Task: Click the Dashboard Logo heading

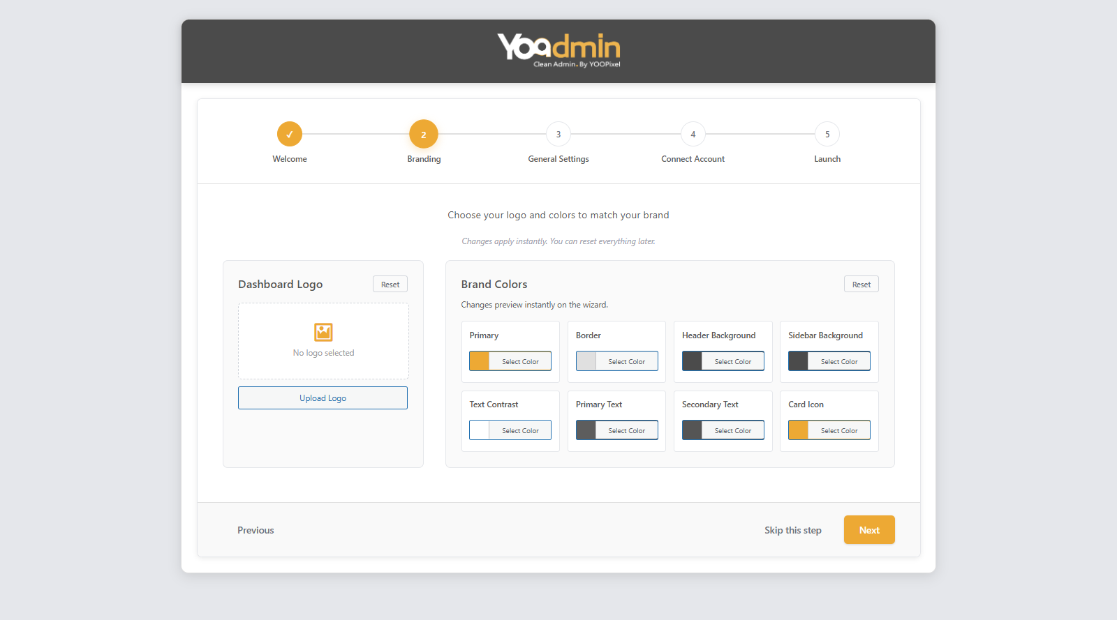Action: (280, 284)
